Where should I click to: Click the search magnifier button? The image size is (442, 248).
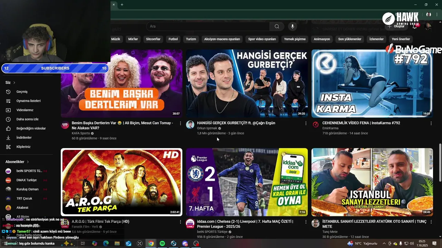[277, 27]
